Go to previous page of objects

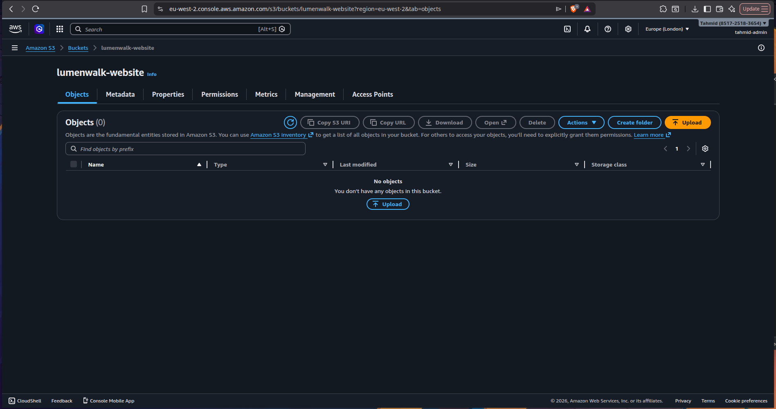pos(666,149)
